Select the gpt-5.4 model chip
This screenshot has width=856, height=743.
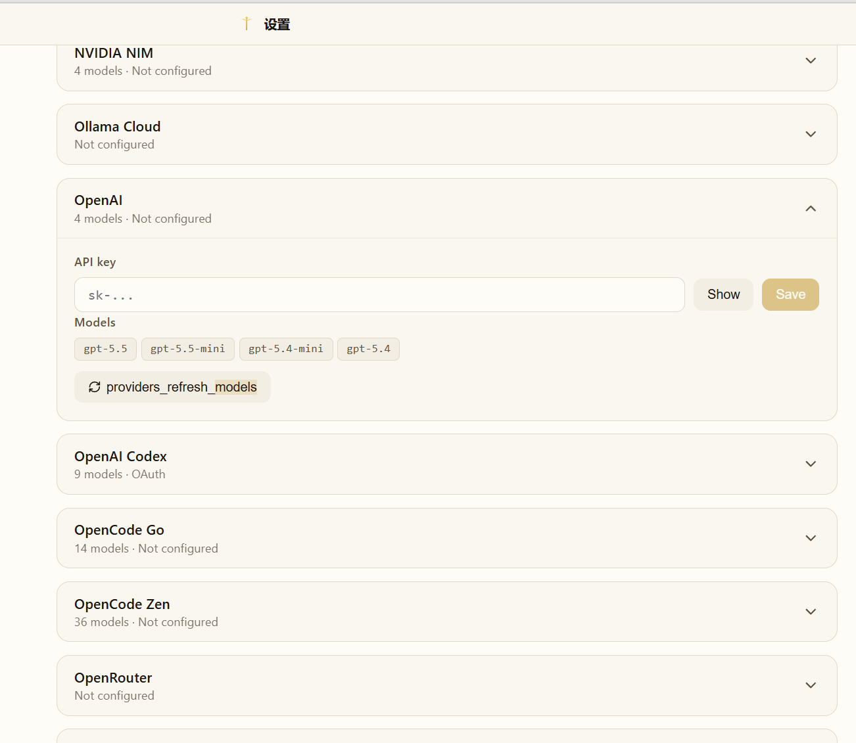(x=368, y=349)
